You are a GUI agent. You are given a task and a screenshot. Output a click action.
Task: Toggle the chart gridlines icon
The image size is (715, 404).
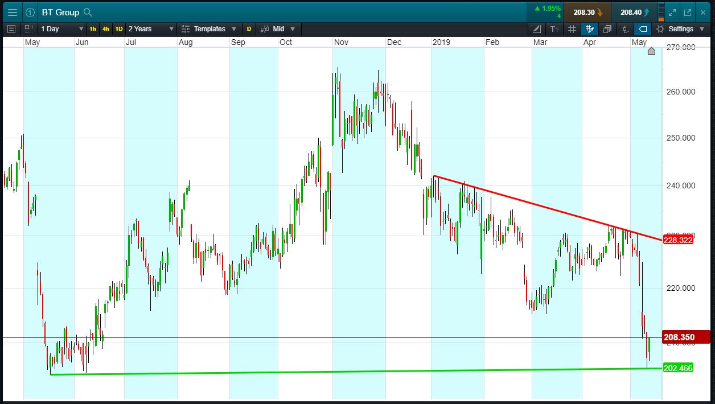tap(572, 29)
